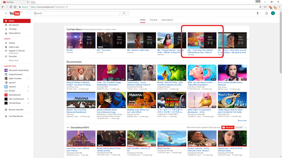
Task: Click the page vertical scrollbar
Action: pos(281,42)
